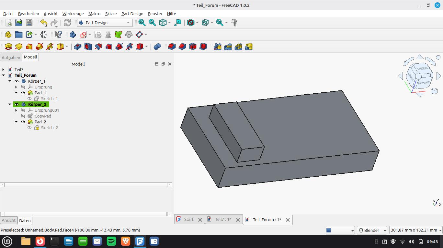Screen dimensions: 443x248
Task: Expand the Teil7 document tree
Action: (3, 69)
